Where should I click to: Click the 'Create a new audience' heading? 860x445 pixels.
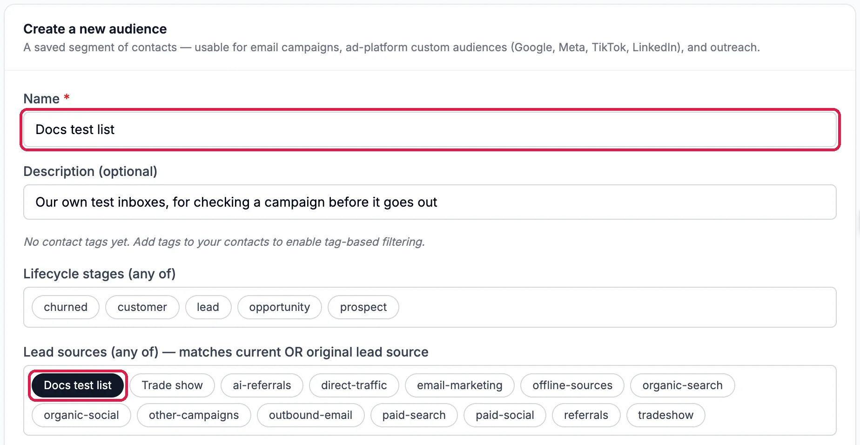[95, 29]
